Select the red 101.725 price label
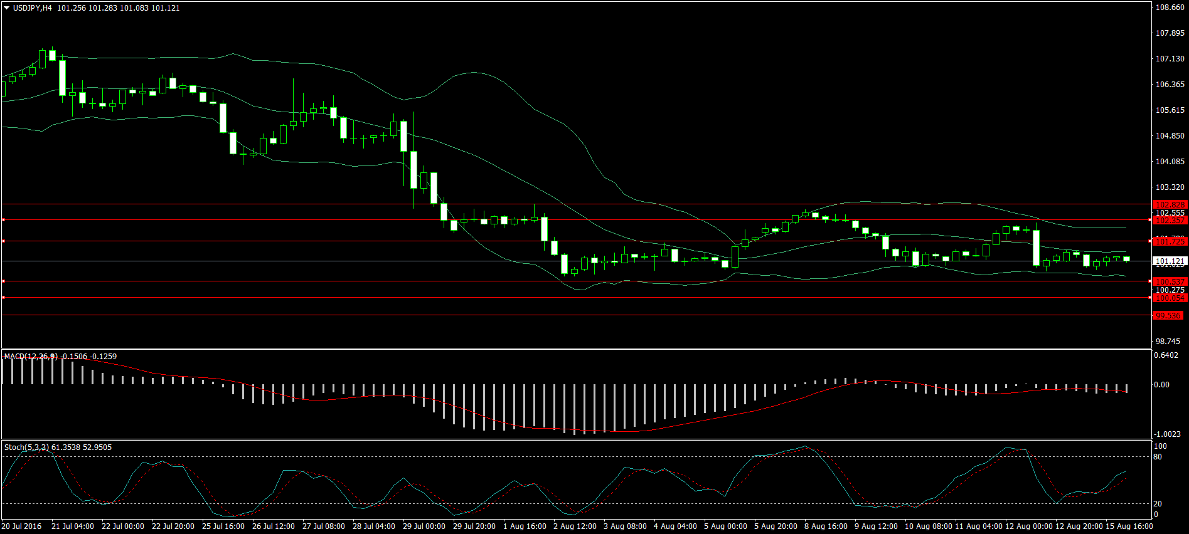Viewport: 1189px width, 534px height. click(1170, 241)
